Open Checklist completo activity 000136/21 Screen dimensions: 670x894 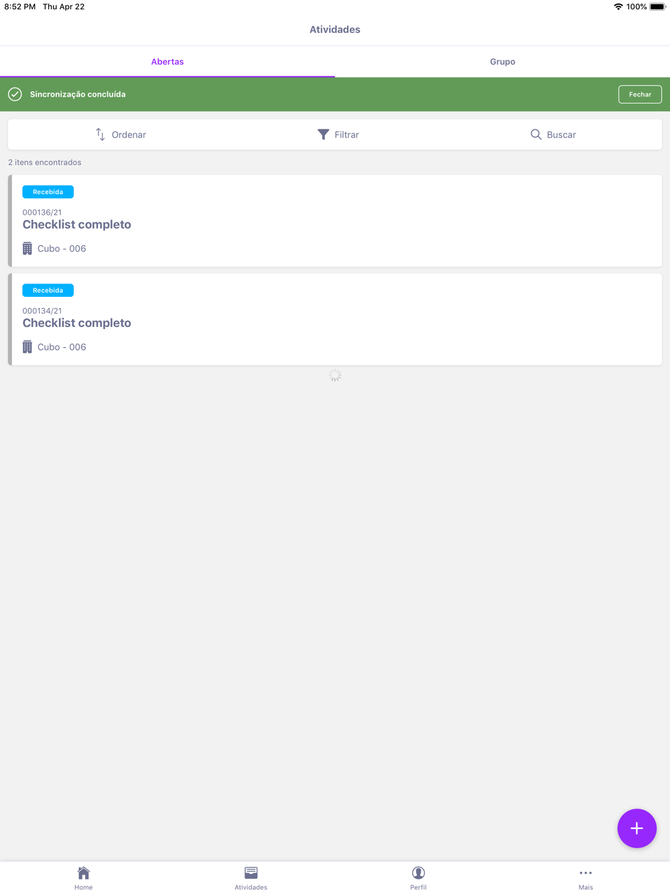(335, 221)
